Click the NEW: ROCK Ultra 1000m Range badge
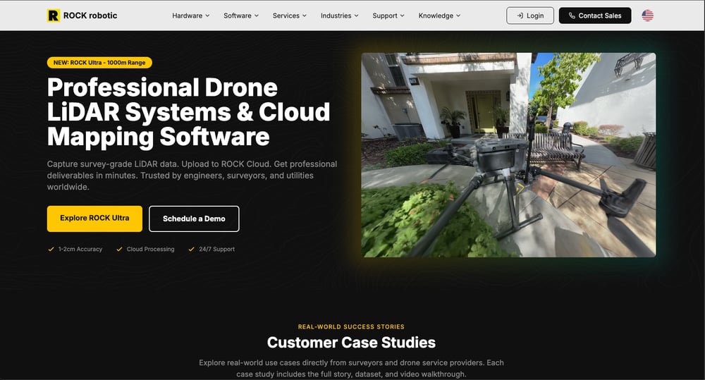The width and height of the screenshot is (705, 380). [99, 63]
